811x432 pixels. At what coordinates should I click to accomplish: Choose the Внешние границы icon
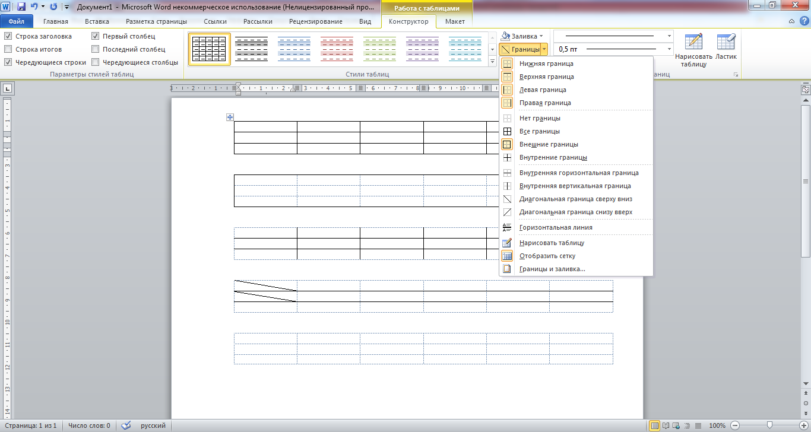[507, 144]
